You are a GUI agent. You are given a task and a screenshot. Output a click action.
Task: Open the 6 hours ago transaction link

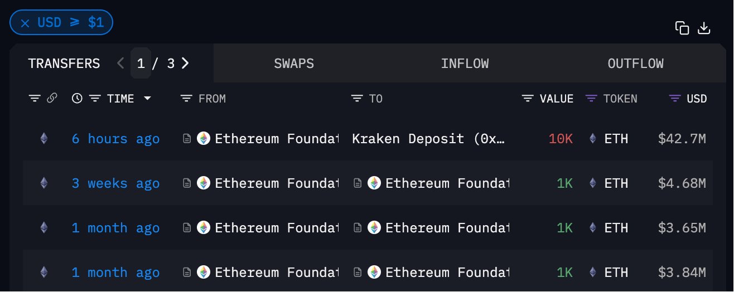[x=115, y=139]
